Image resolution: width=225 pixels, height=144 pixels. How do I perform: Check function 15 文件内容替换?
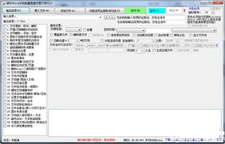(x=5, y=76)
